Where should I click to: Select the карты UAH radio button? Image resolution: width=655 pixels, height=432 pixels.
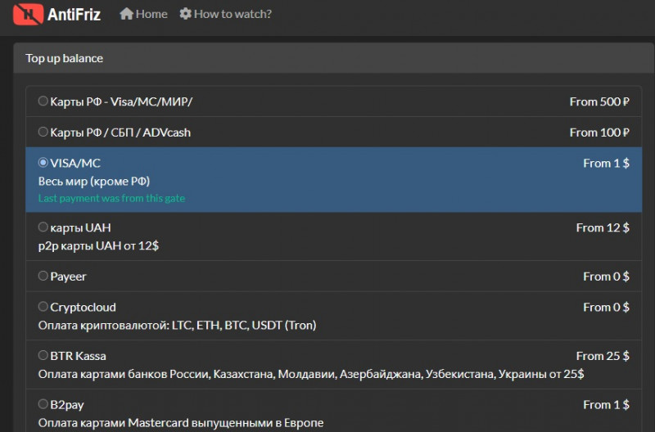pos(43,227)
